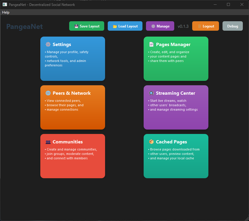Open the Streaming Center card title
This screenshot has width=249, height=221.
click(175, 93)
